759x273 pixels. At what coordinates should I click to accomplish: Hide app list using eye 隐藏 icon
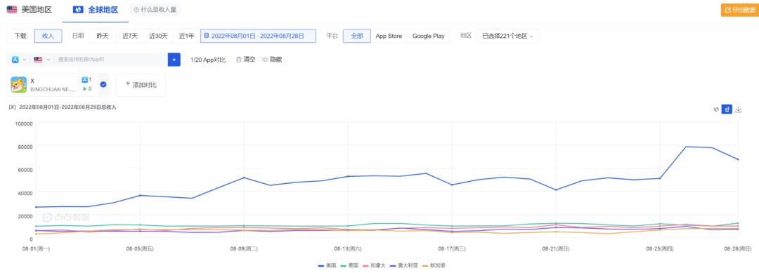(x=272, y=60)
